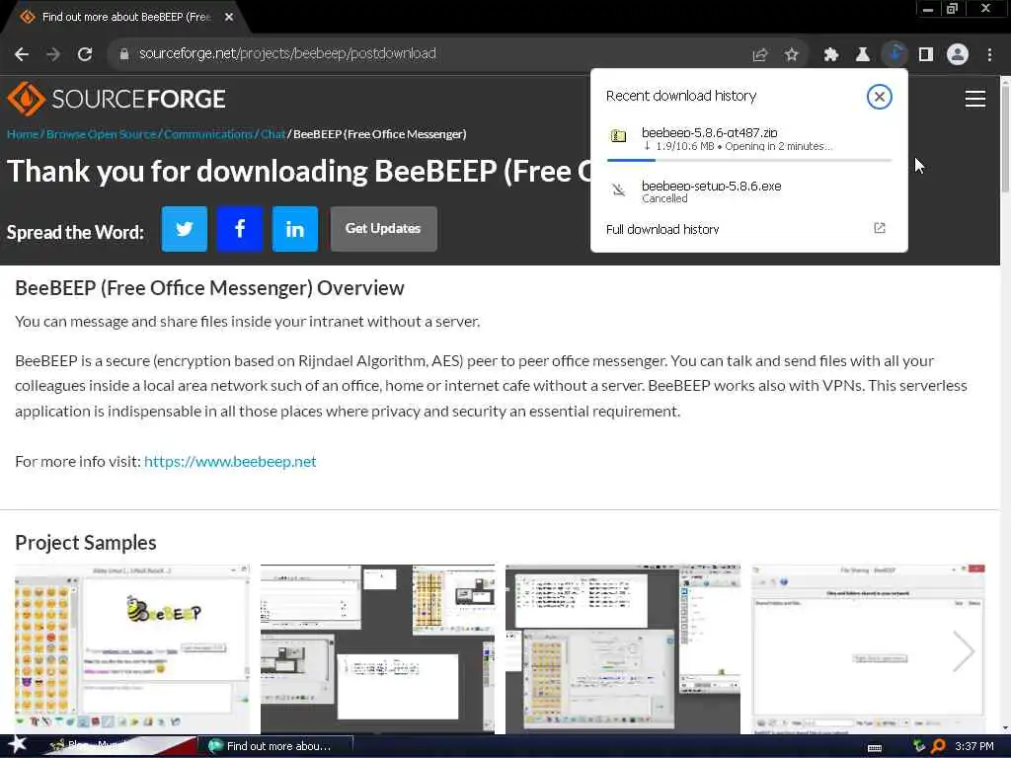Bookmark this page with the star icon

tap(792, 55)
